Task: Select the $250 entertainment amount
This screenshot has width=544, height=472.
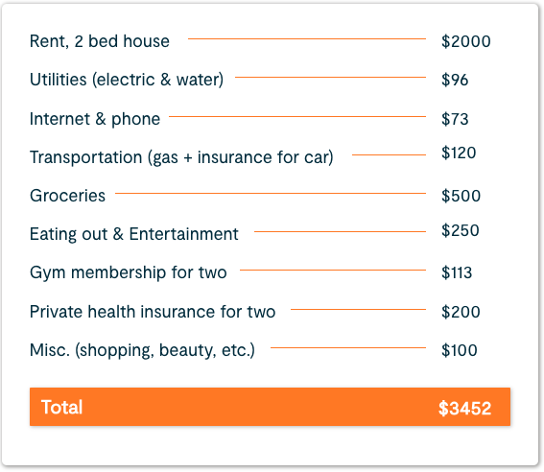Action: coord(461,230)
